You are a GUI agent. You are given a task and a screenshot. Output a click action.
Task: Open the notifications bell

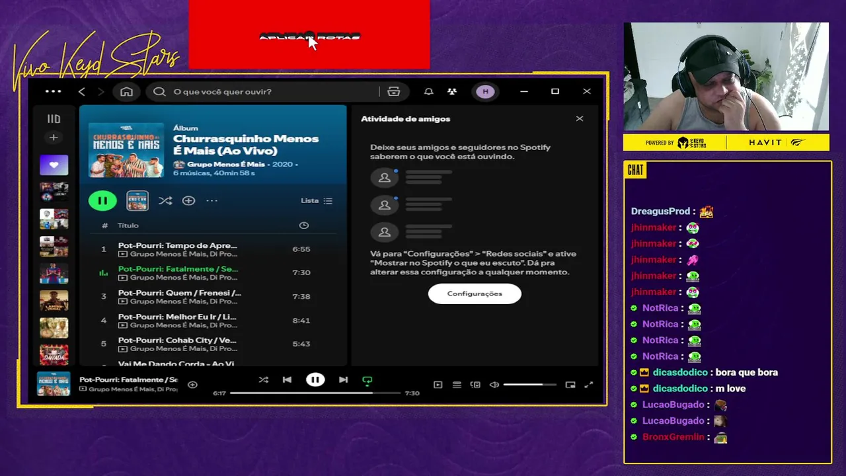point(428,91)
